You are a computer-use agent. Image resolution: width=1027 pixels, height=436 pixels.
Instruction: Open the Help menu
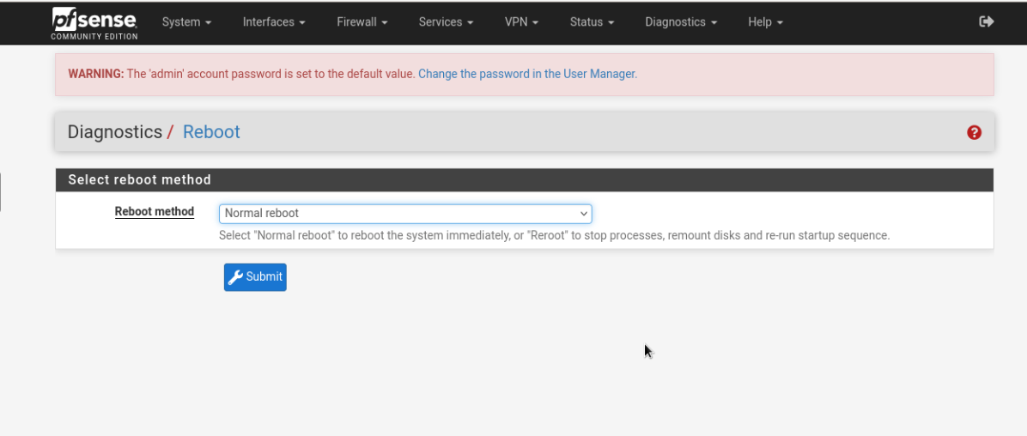click(765, 22)
